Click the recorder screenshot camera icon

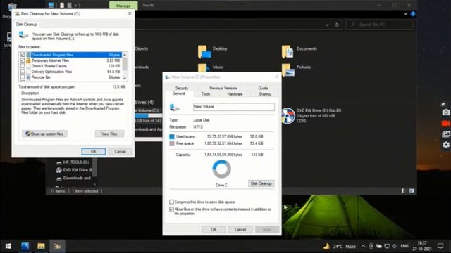coord(446,112)
